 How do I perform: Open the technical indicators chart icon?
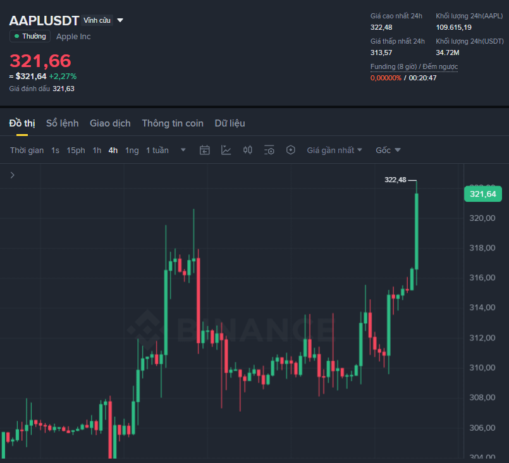coord(226,150)
